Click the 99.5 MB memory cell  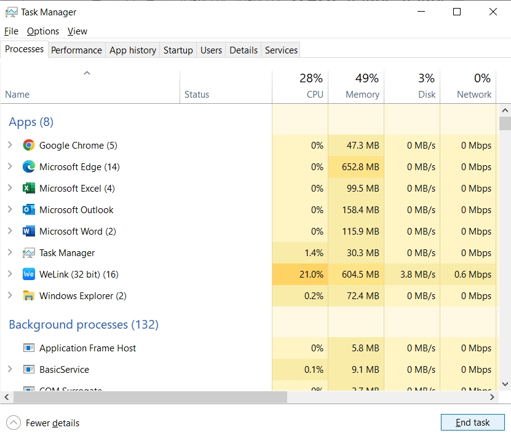[x=356, y=188]
